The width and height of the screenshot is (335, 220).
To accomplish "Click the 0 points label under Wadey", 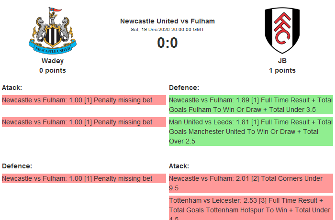I will pyautogui.click(x=53, y=70).
